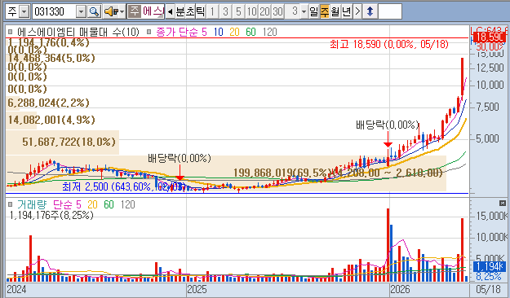Switch to daily (일) chart

pyautogui.click(x=313, y=11)
